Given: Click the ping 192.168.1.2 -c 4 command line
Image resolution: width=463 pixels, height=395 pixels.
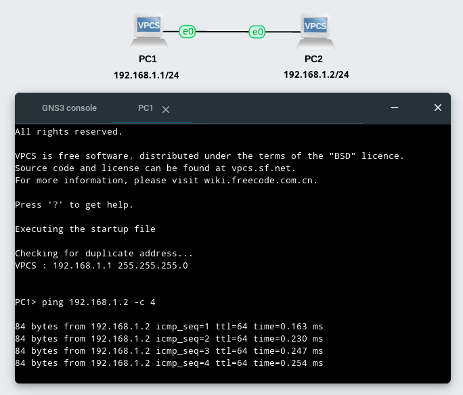Looking at the screenshot, I should click(x=85, y=302).
